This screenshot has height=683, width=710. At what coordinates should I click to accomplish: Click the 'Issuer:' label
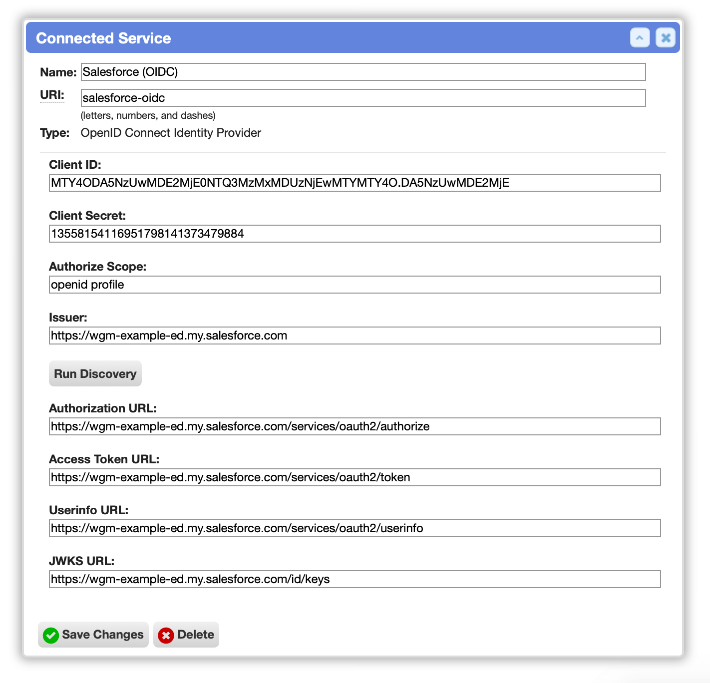pyautogui.click(x=68, y=318)
